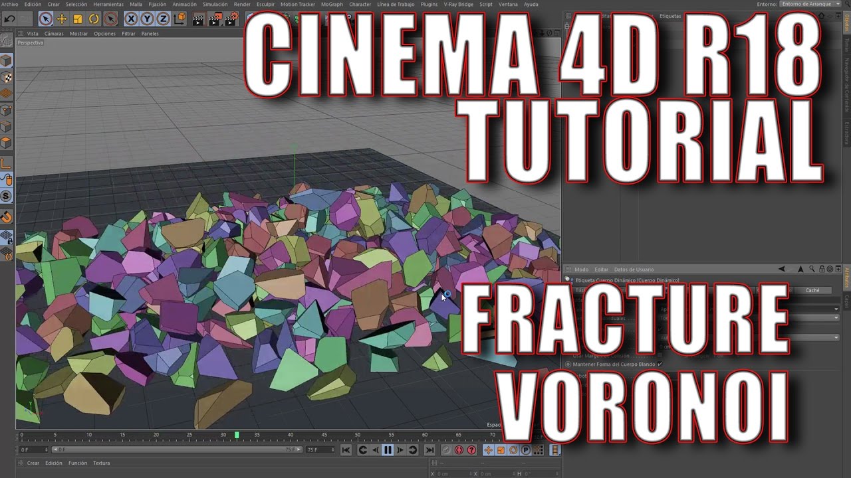The image size is (851, 478).
Task: Click Render View clapperboard icon
Action: [199, 19]
